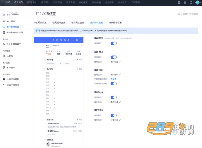Click the 价值评分应用 sidebar icon

(4, 85)
